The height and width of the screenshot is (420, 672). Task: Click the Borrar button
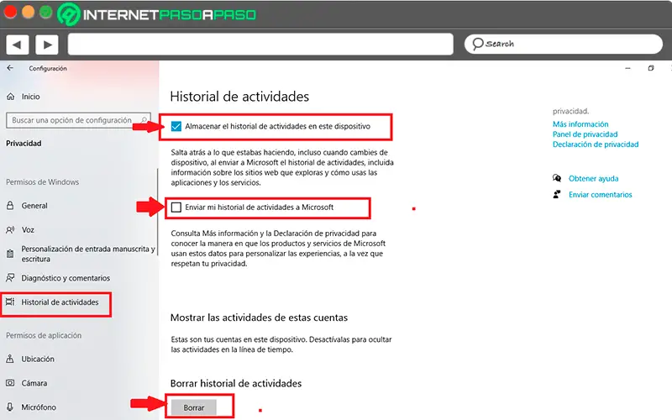(194, 407)
